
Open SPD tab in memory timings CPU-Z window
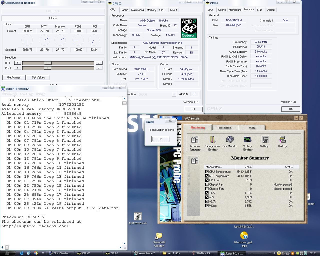pos(259,10)
